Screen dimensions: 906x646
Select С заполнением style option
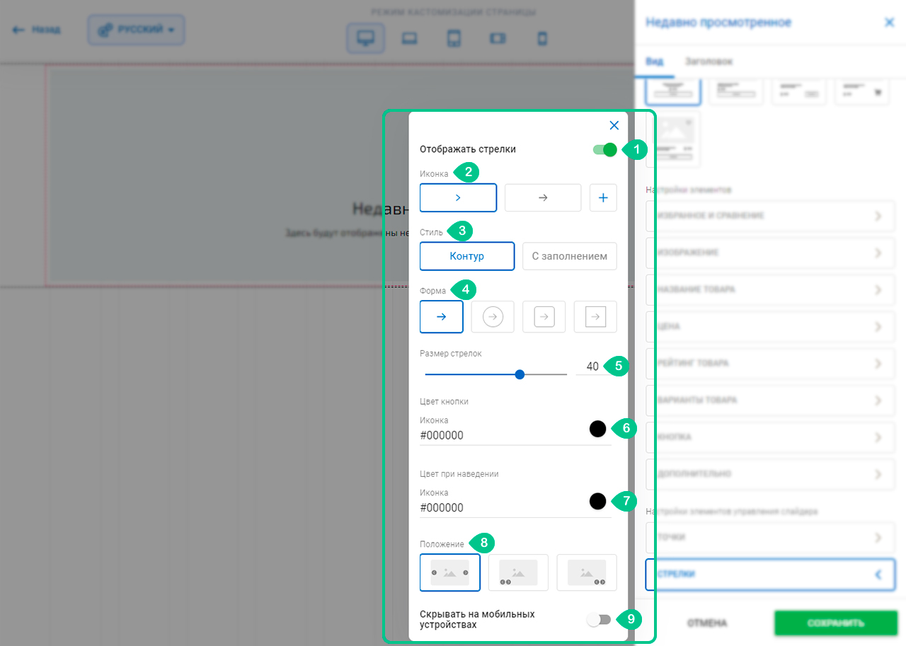[570, 256]
